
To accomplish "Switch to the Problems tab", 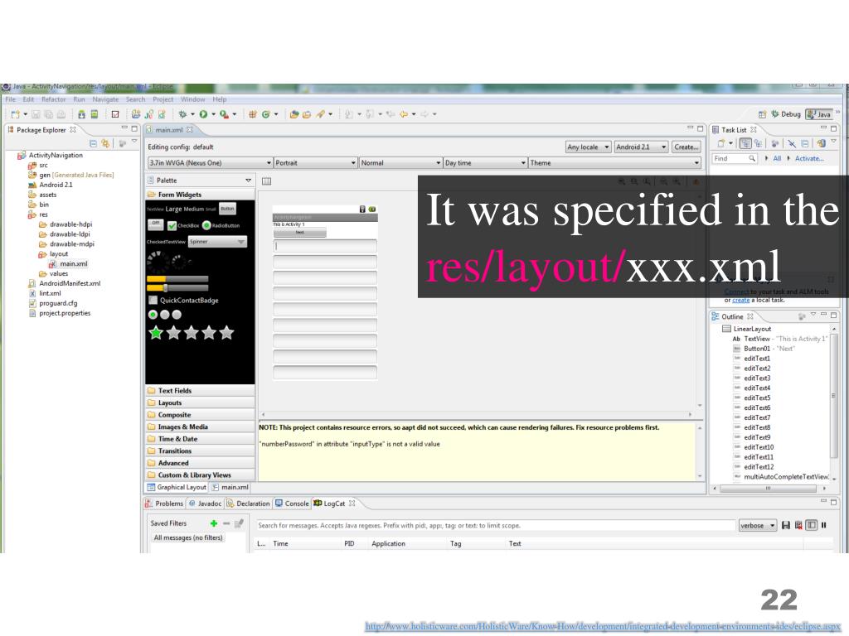I will pyautogui.click(x=165, y=503).
